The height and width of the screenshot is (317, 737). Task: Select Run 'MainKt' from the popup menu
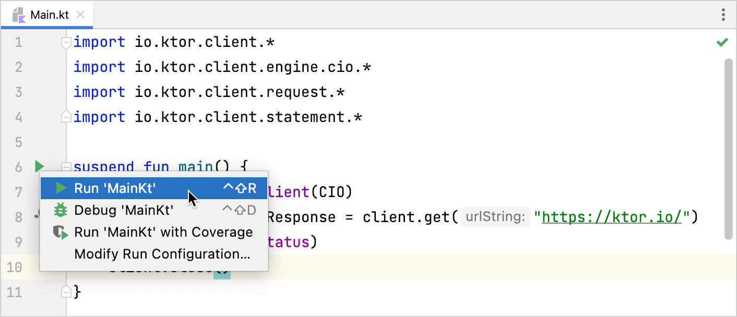tap(115, 188)
